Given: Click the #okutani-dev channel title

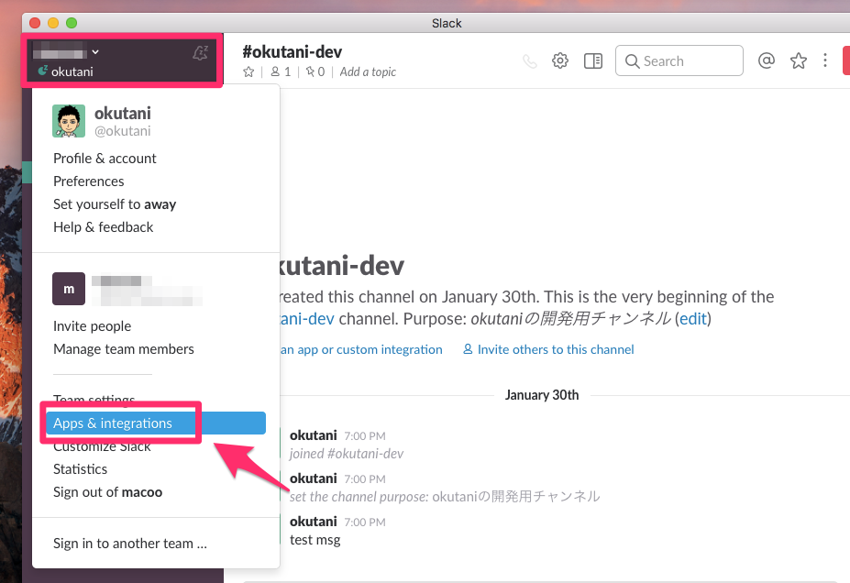Looking at the screenshot, I should [293, 51].
